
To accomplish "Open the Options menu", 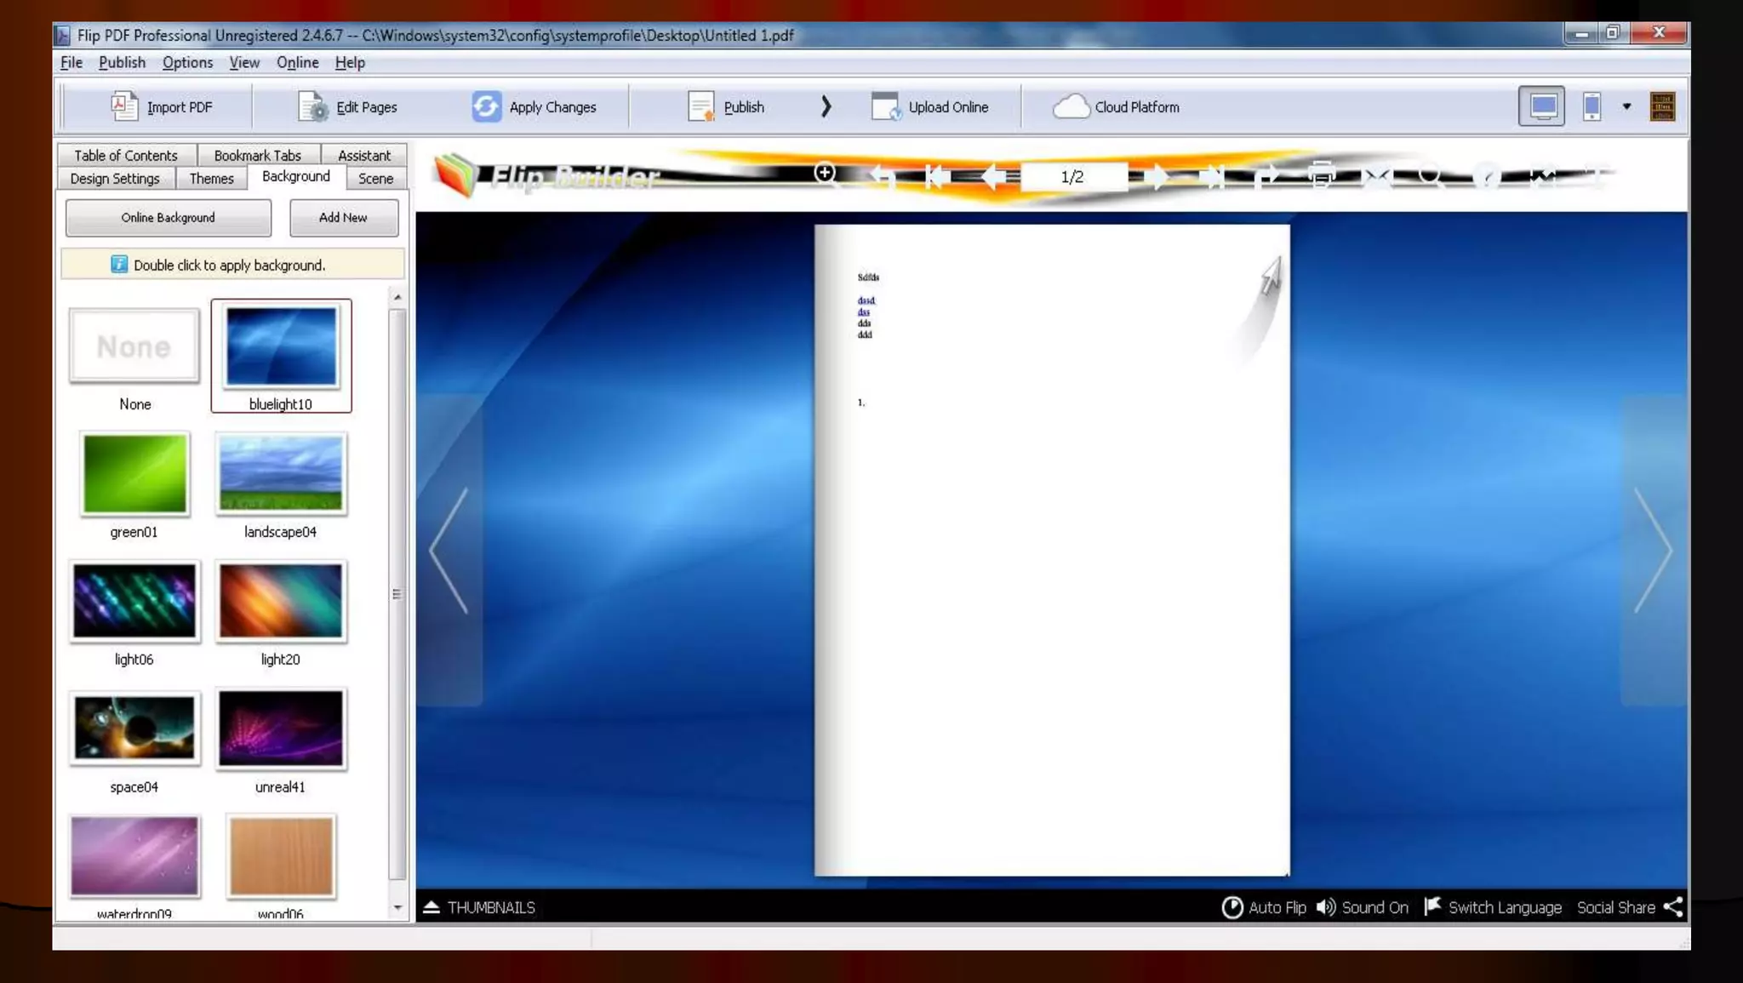I will (187, 62).
